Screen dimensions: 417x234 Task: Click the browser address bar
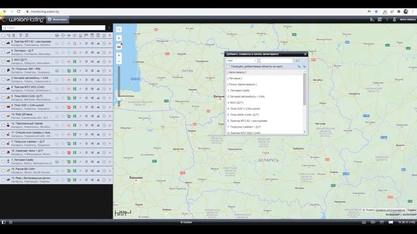(x=197, y=12)
